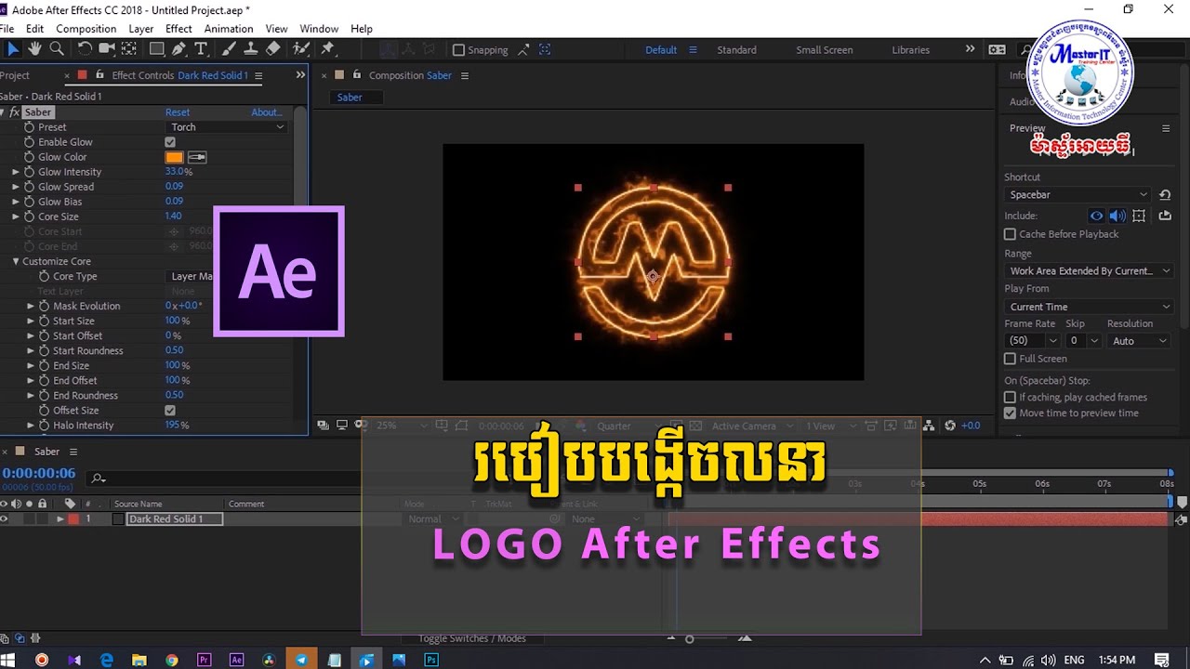
Task: Toggle Offset Size checkbox
Action: click(170, 410)
